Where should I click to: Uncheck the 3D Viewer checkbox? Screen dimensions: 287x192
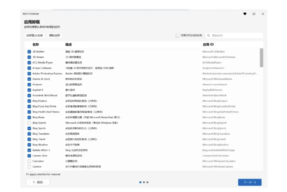pyautogui.click(x=29, y=57)
